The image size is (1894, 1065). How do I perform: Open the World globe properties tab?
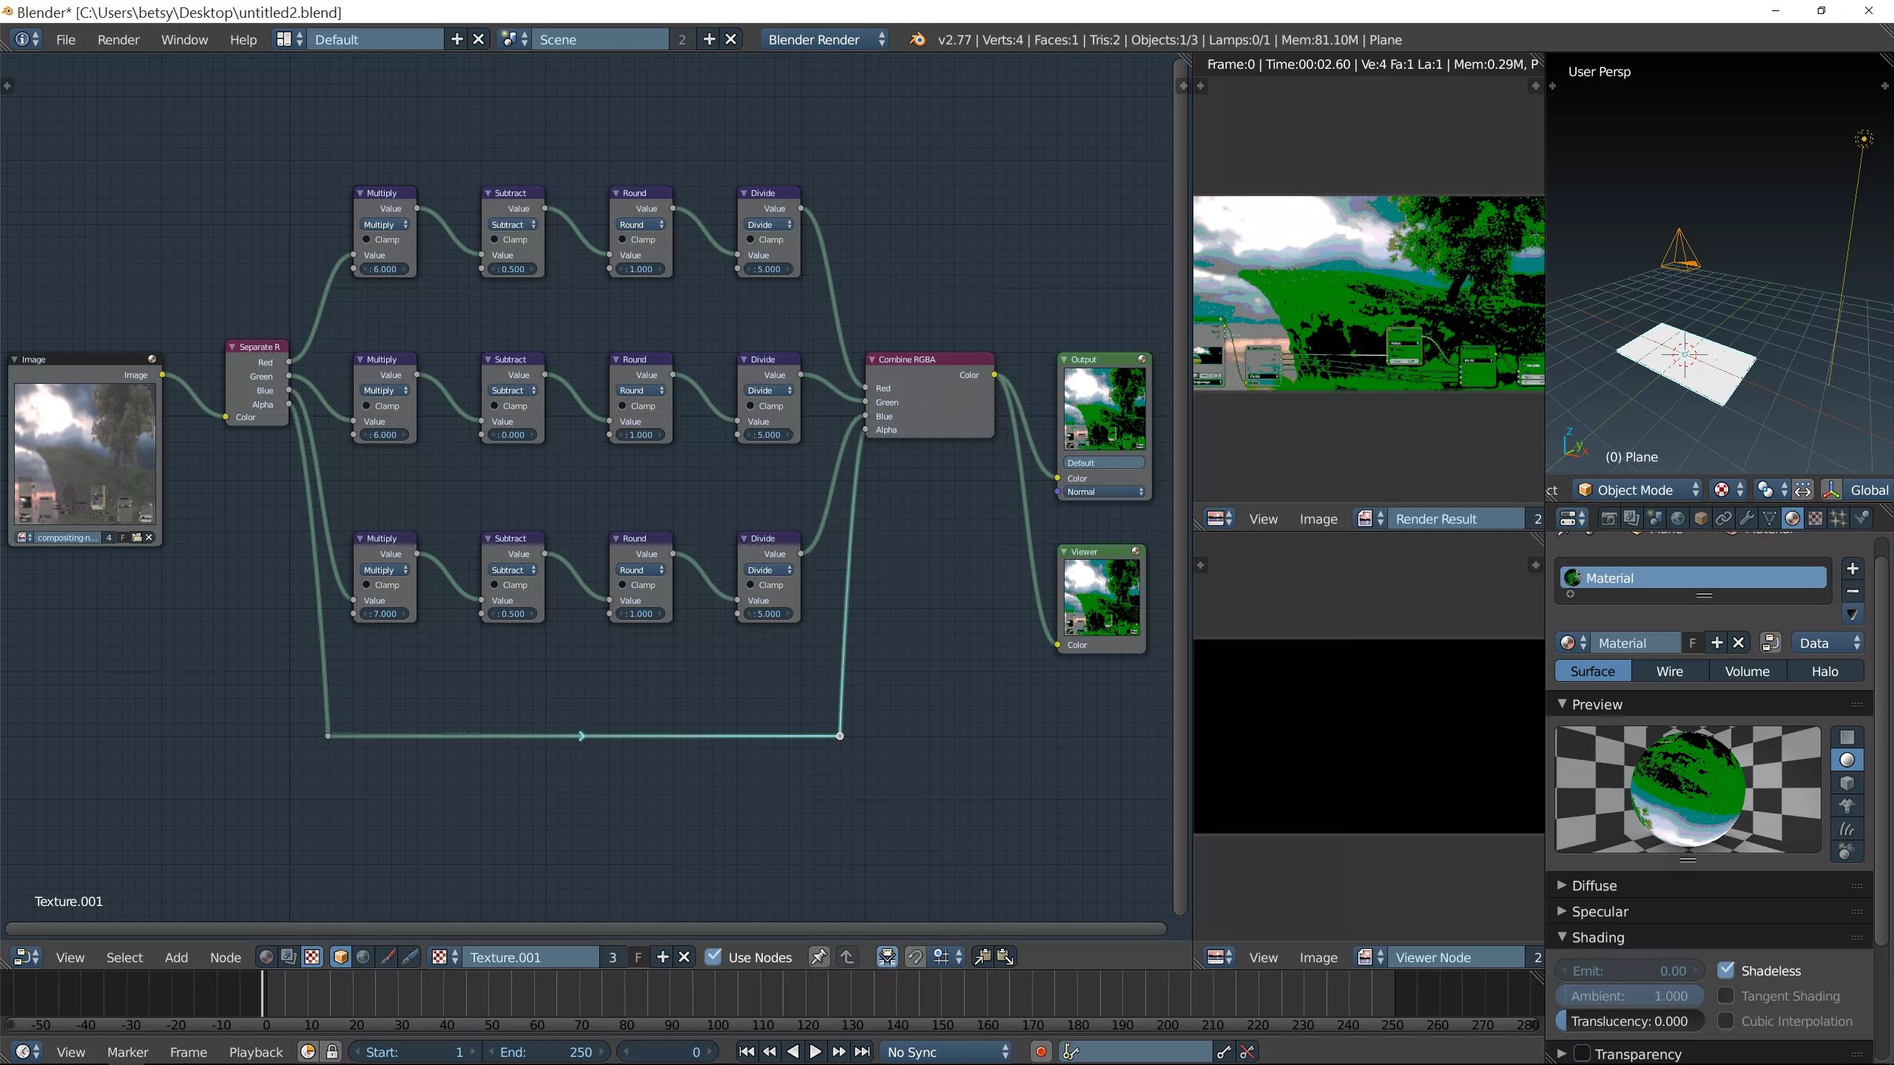pyautogui.click(x=1678, y=518)
